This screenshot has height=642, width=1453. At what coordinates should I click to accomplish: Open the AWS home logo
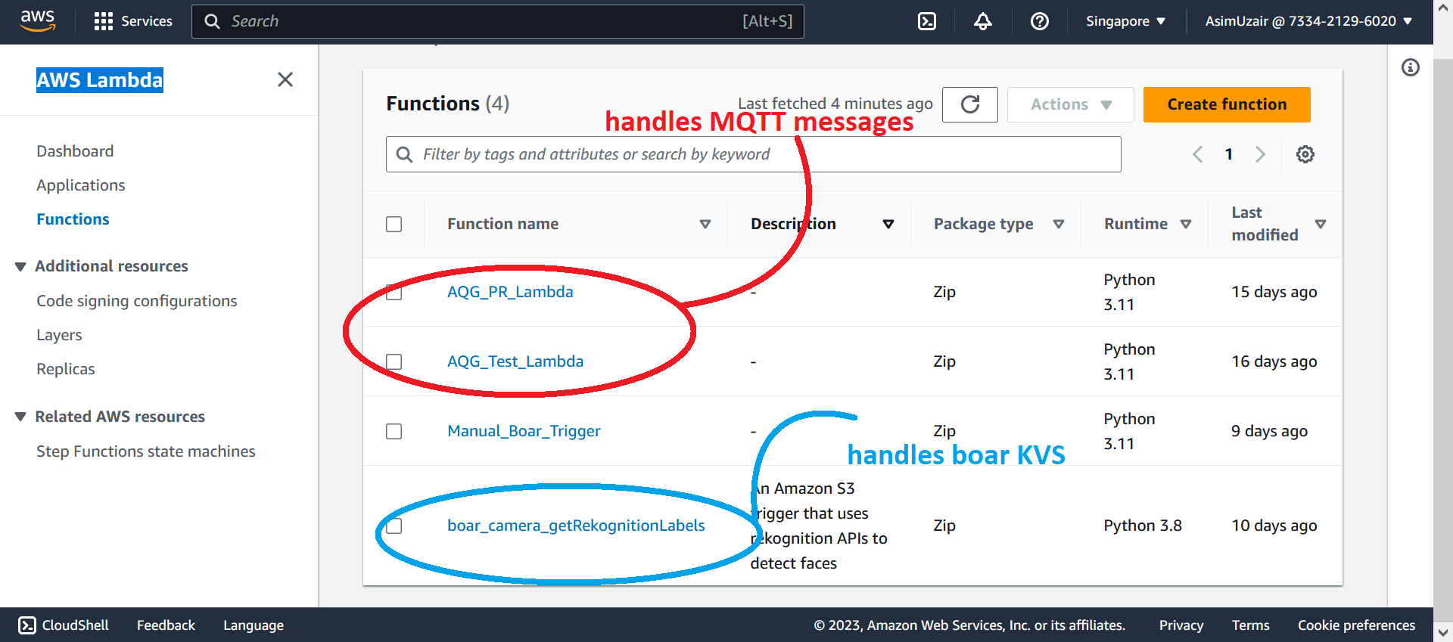[x=38, y=21]
